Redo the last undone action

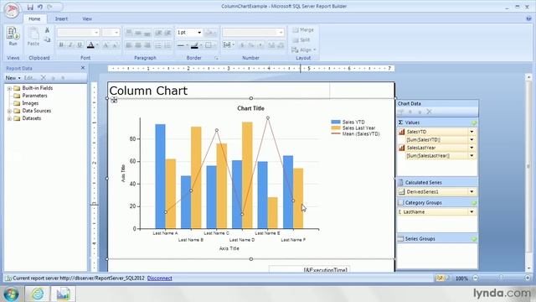click(x=50, y=7)
